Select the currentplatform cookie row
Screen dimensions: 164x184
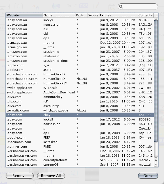pos(80,160)
